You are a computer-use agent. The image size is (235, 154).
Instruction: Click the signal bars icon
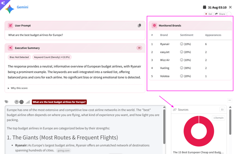click(28, 102)
